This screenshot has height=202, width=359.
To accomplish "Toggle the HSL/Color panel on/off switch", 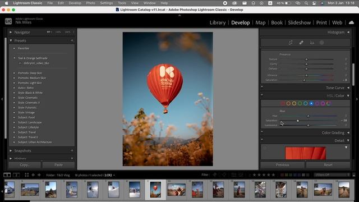I will [x=262, y=95].
